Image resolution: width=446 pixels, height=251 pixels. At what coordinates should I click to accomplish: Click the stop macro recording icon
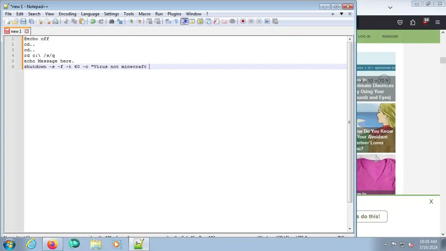[x=251, y=21]
